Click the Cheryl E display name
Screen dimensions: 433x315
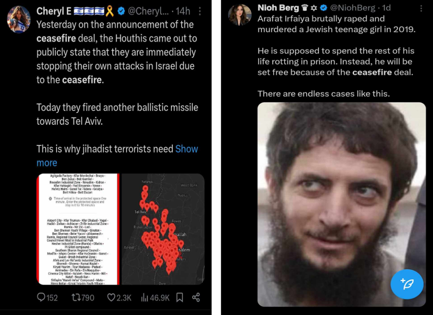point(54,11)
